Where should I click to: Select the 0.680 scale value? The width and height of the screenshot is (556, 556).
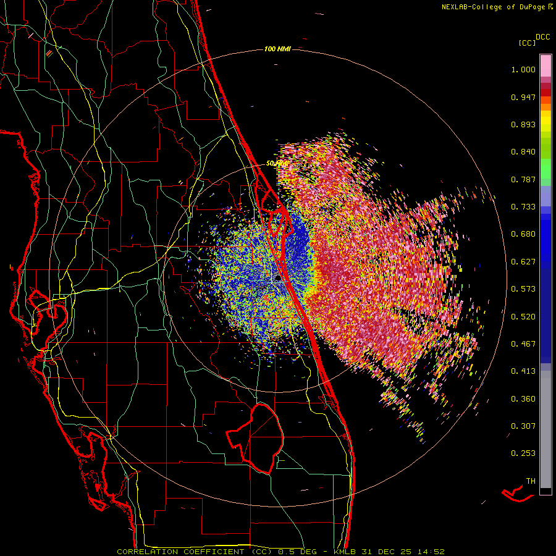tap(523, 234)
